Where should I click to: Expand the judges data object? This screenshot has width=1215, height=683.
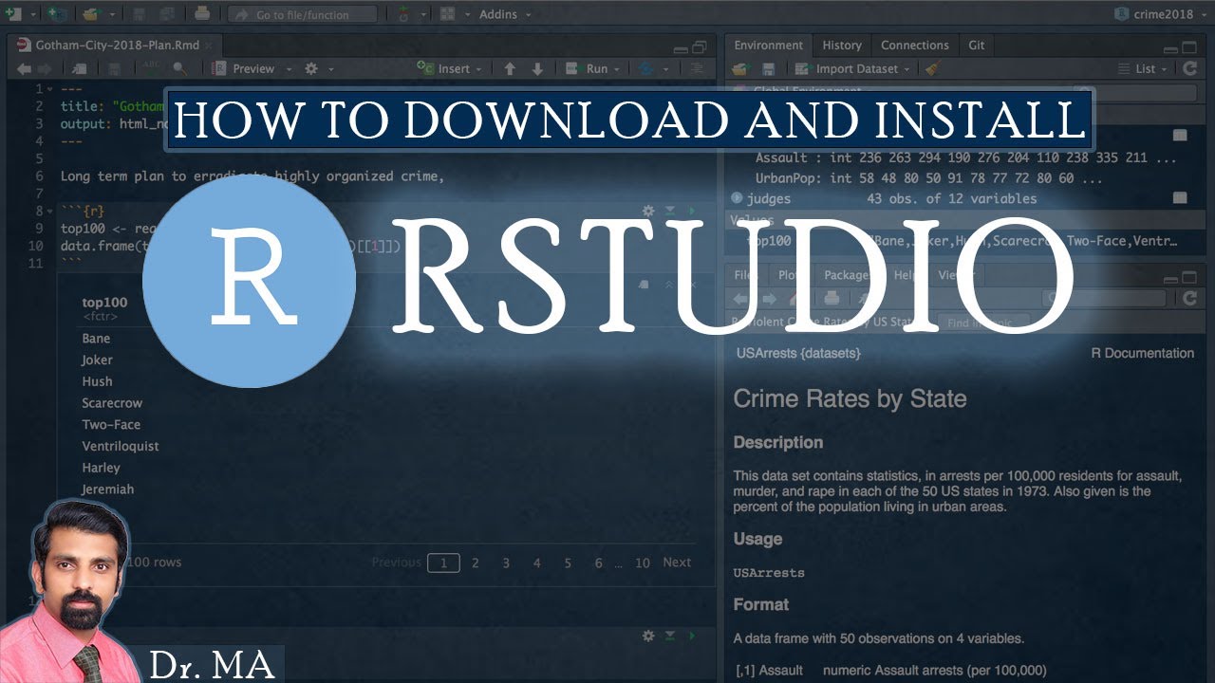click(x=738, y=198)
